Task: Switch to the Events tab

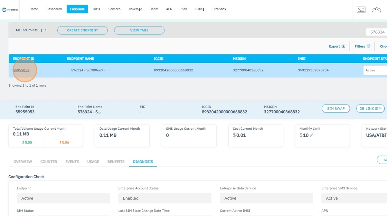Action: pos(72,161)
